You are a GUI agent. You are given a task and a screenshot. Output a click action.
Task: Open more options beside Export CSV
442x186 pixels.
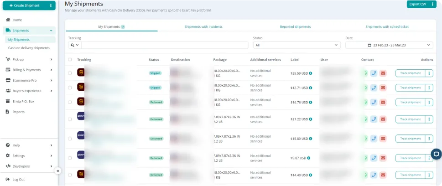432,4
